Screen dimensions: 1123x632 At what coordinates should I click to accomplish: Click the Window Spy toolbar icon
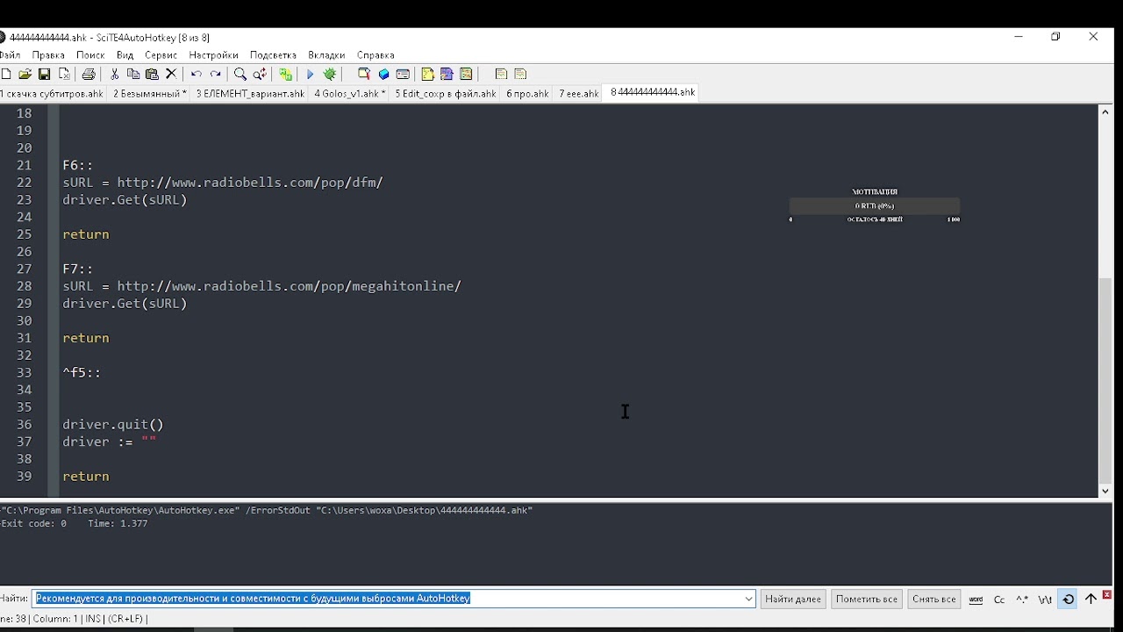[x=364, y=75]
